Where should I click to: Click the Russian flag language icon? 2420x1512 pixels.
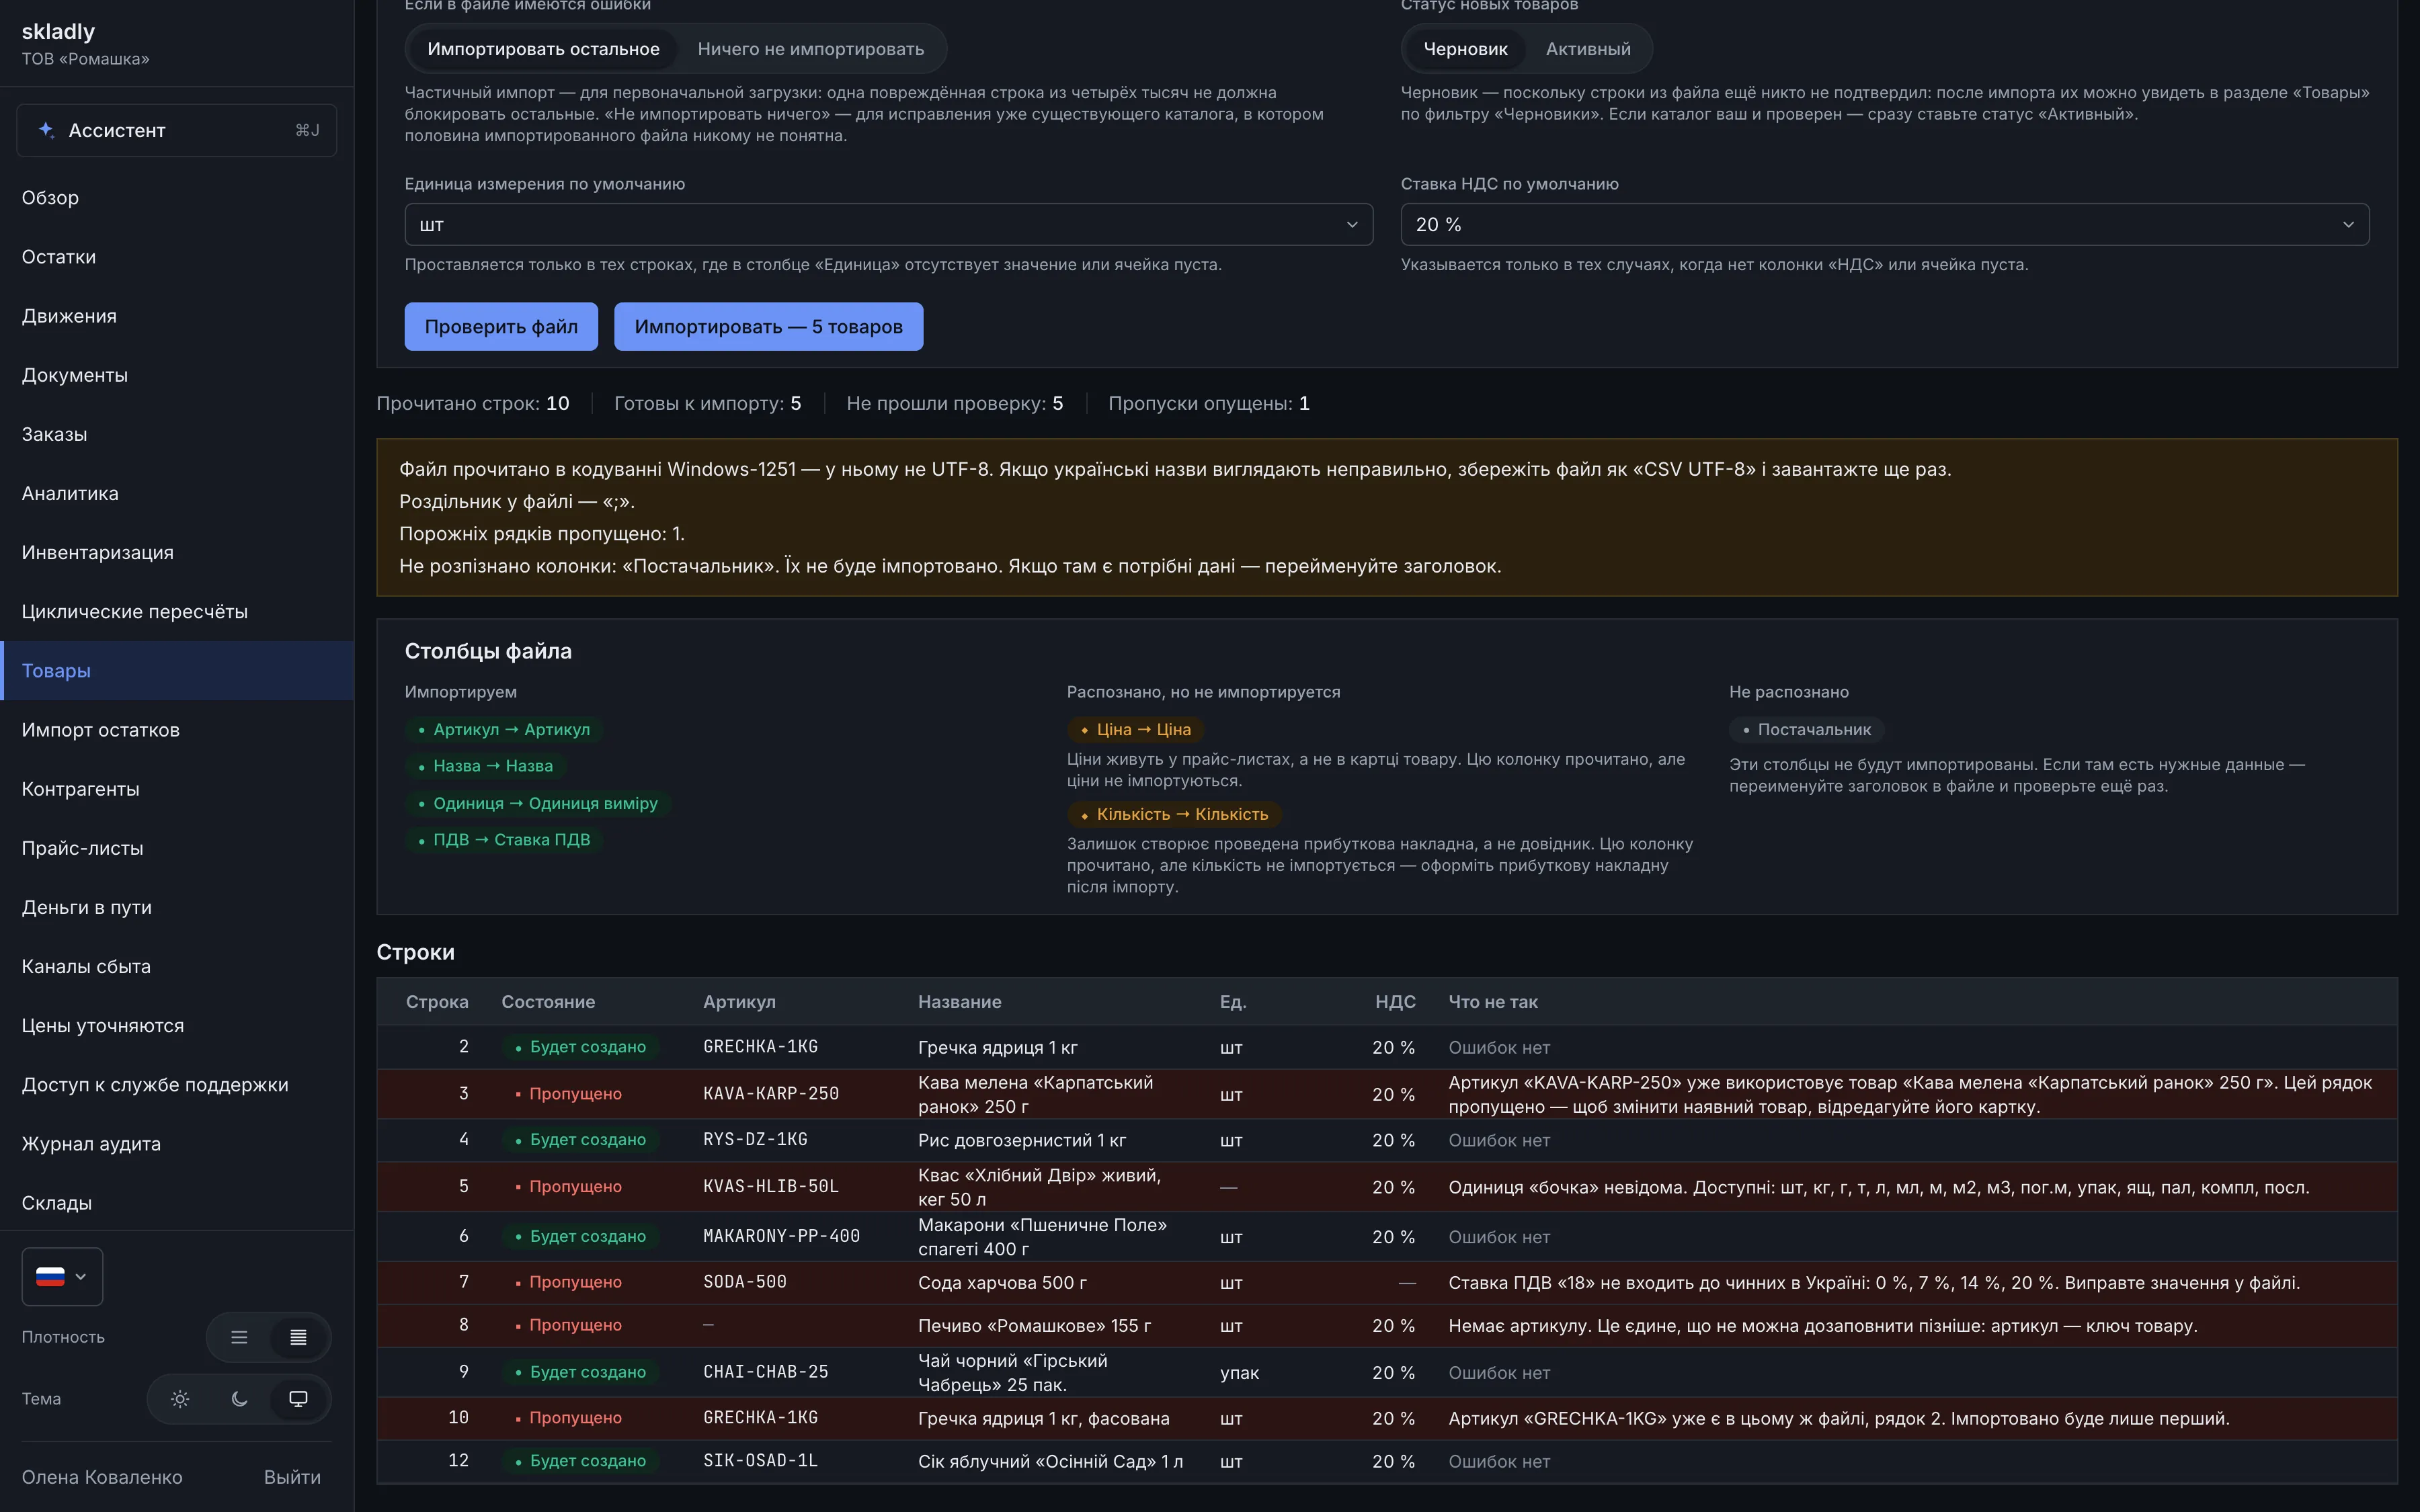pyautogui.click(x=50, y=1276)
